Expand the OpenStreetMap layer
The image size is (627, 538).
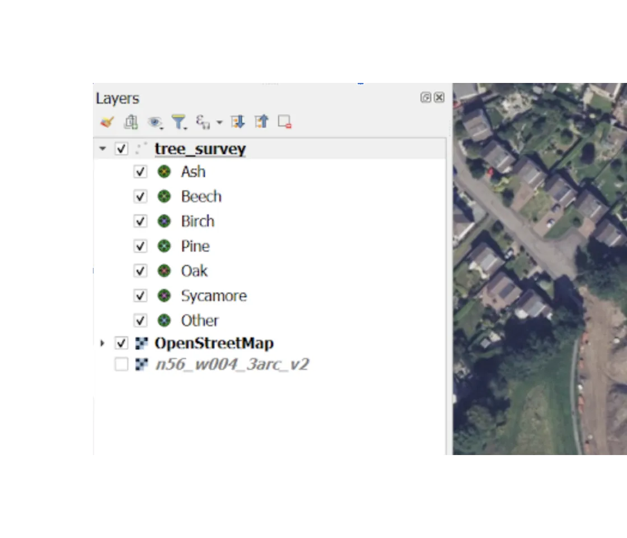click(101, 343)
